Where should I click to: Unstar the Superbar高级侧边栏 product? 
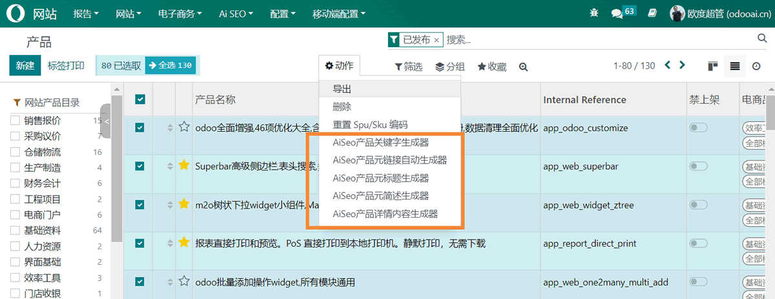coord(184,166)
